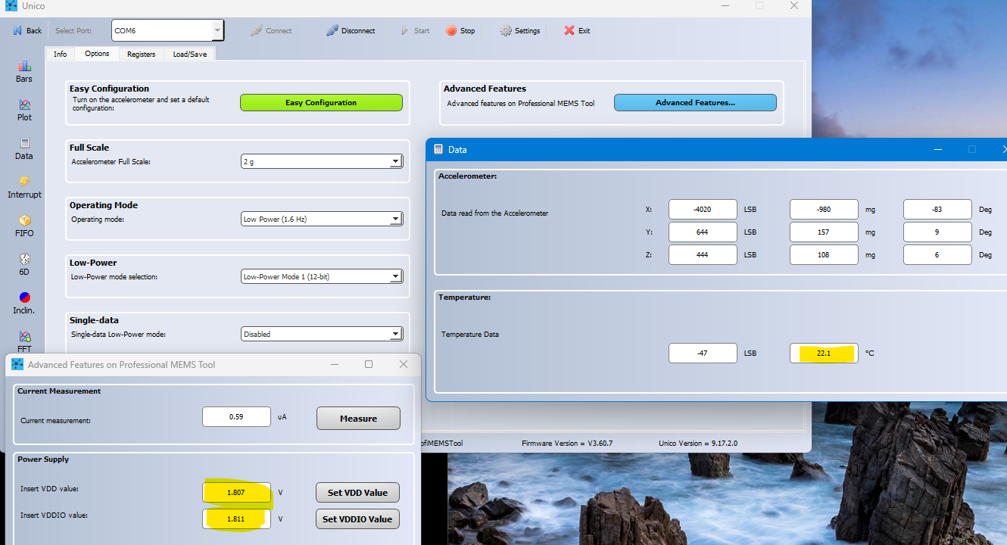Screen dimensions: 1007x545
Task: Open the Settings from the toolbar
Action: point(519,30)
